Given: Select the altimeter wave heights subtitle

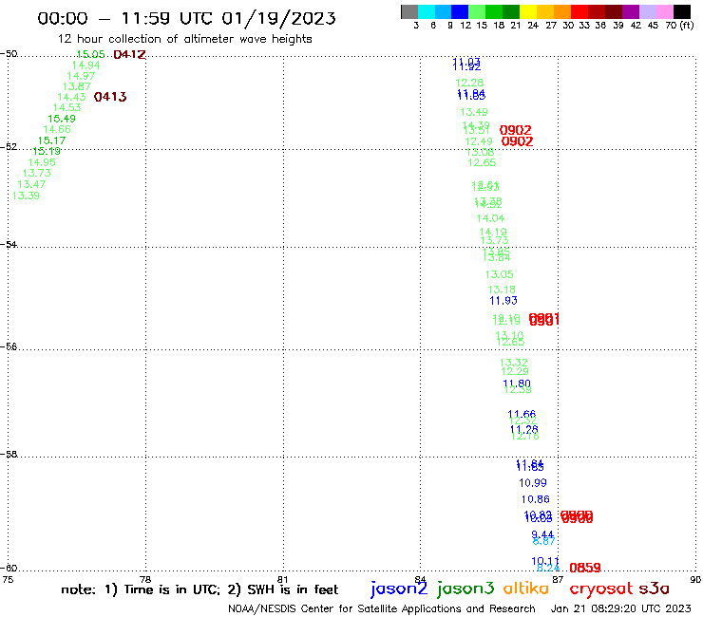Looking at the screenshot, I should coord(184,39).
